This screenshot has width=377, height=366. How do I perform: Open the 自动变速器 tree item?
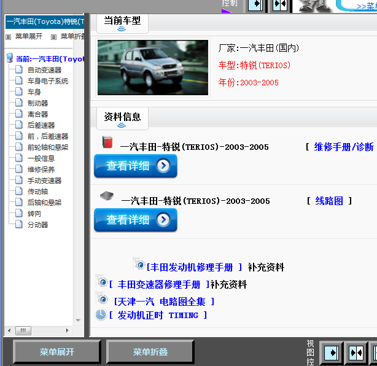click(44, 70)
